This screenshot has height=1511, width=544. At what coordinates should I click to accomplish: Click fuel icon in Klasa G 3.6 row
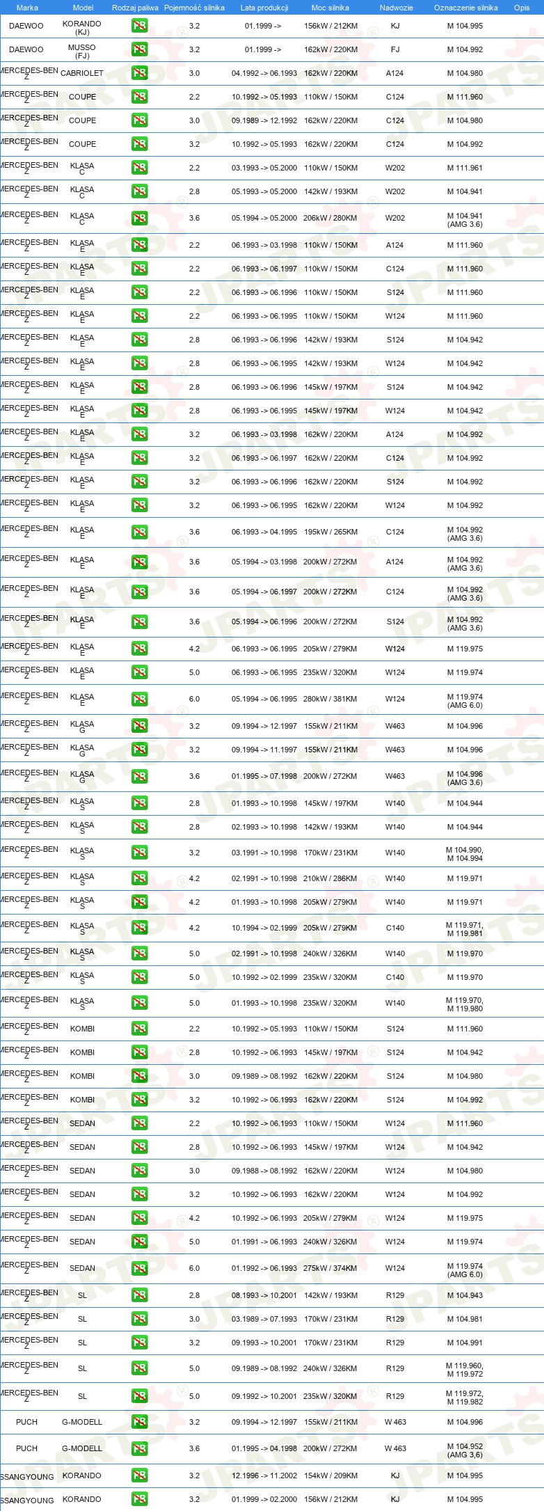point(139,776)
